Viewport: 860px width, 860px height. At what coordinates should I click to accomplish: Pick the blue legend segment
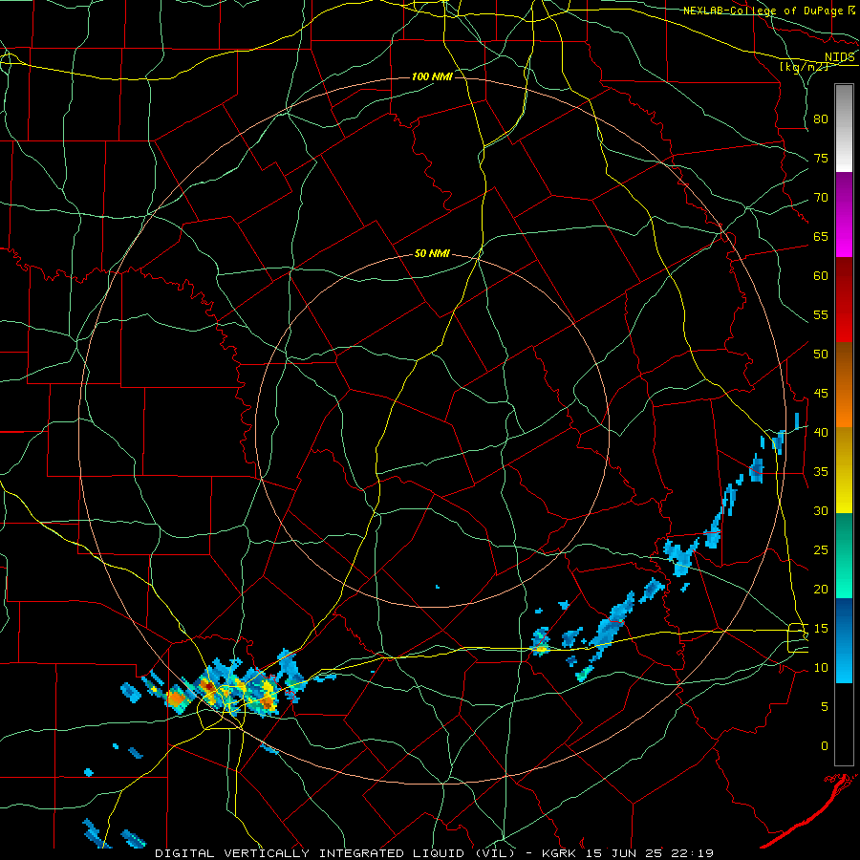[x=844, y=640]
